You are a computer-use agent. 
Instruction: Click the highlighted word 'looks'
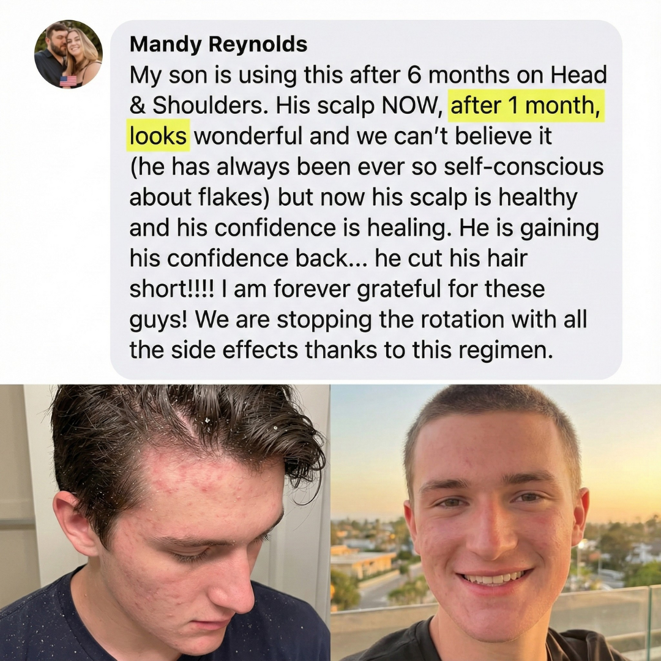click(158, 136)
